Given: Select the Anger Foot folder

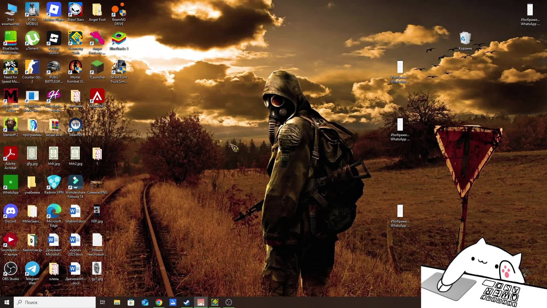Looking at the screenshot, I should 97,12.
